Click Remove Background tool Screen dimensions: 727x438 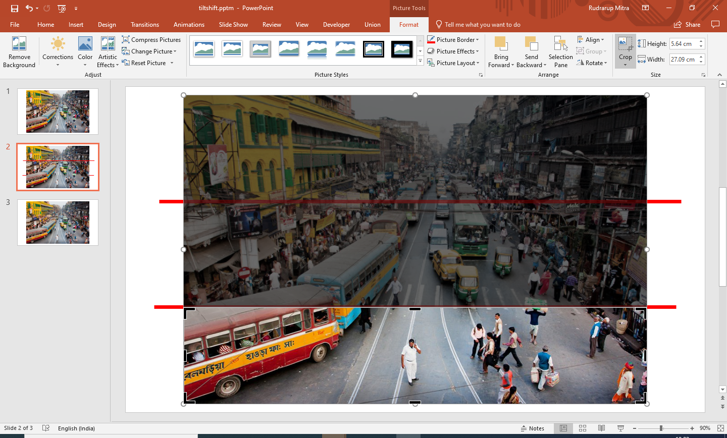tap(19, 52)
